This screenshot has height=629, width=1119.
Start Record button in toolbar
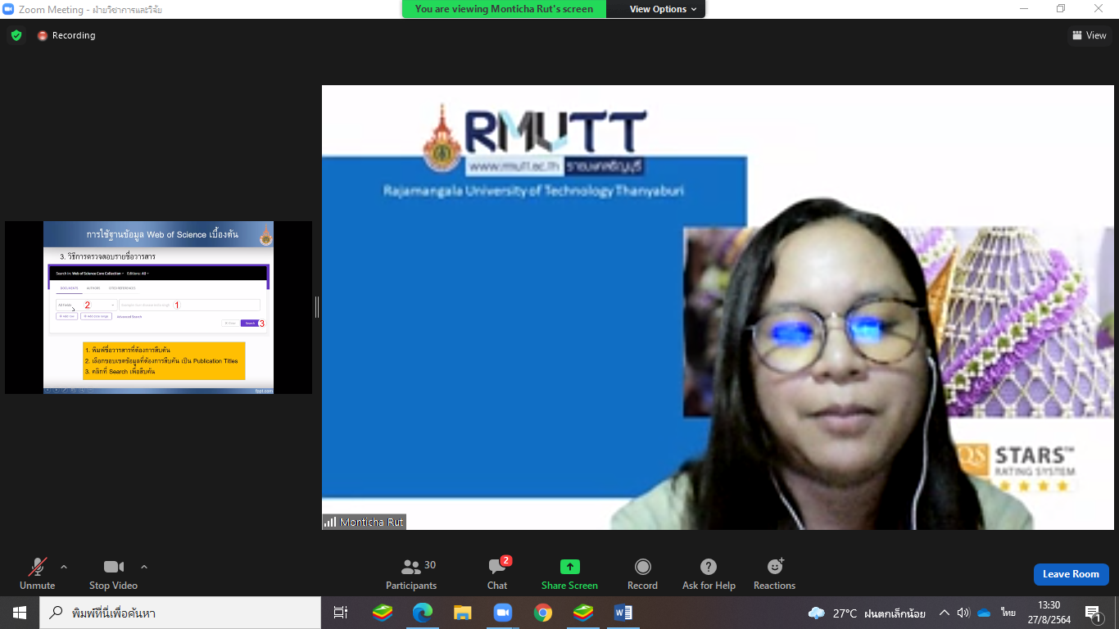[x=642, y=573]
